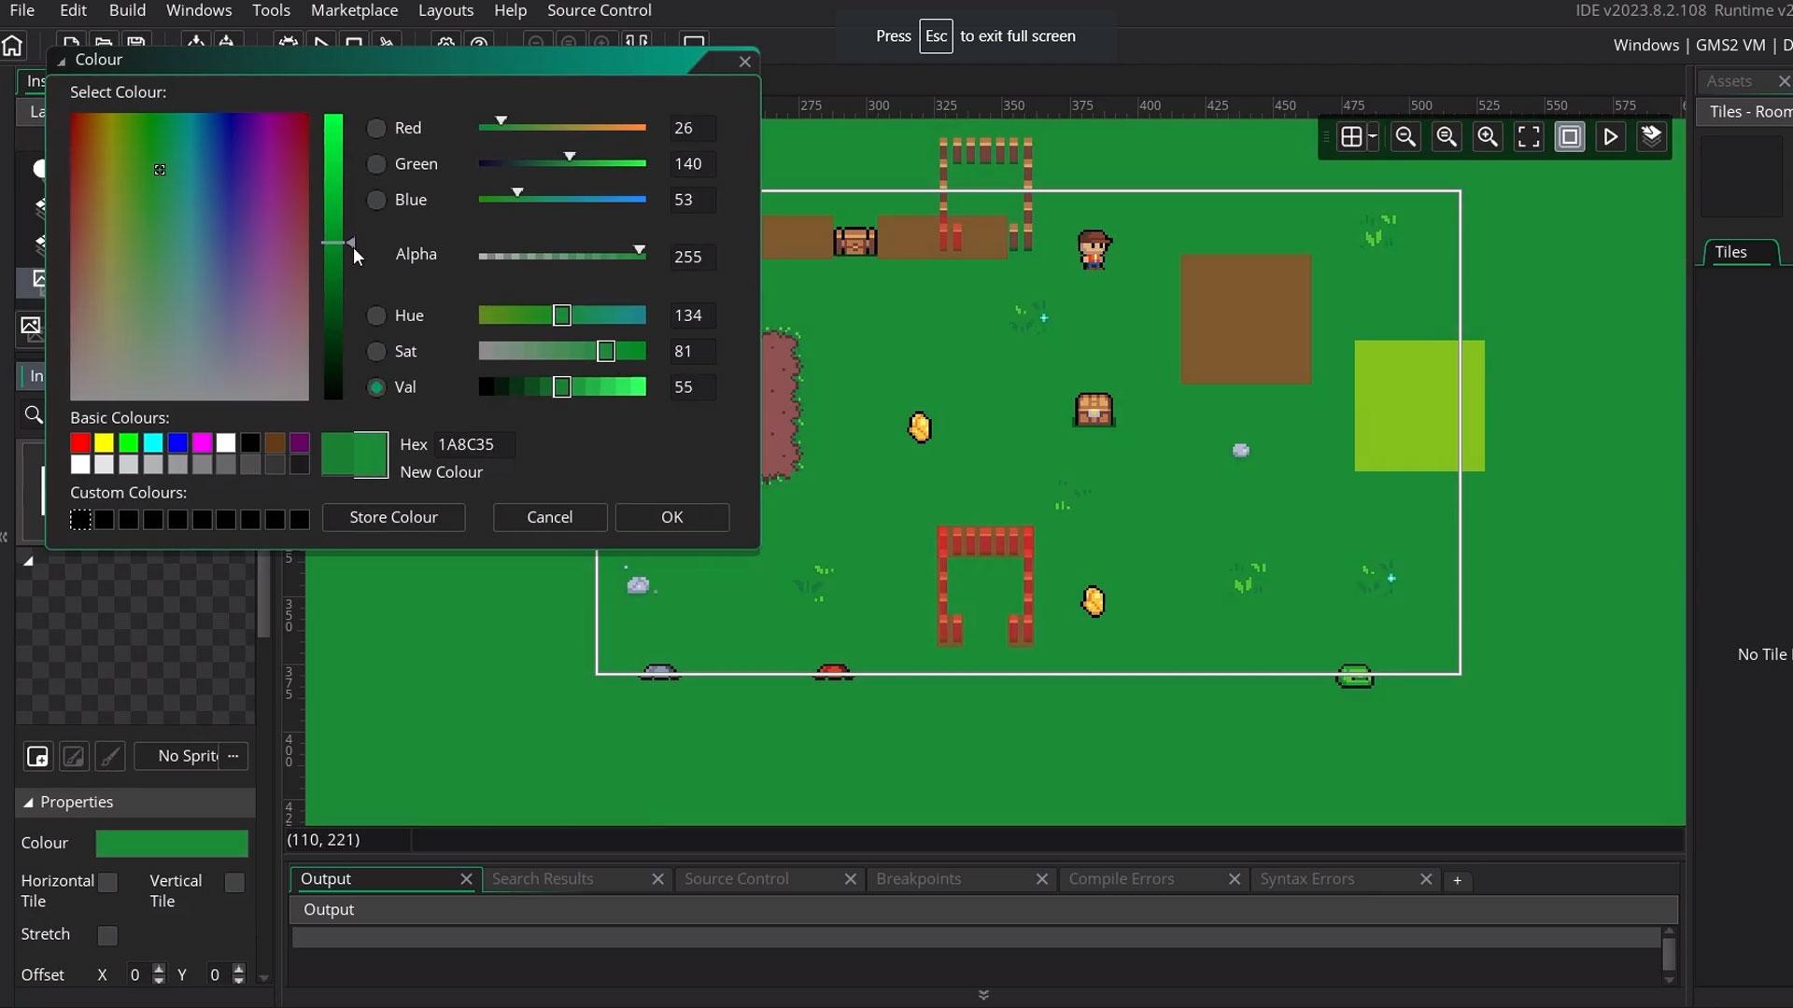The image size is (1793, 1008).
Task: Select the Home icon in the toolbar
Action: (x=10, y=45)
